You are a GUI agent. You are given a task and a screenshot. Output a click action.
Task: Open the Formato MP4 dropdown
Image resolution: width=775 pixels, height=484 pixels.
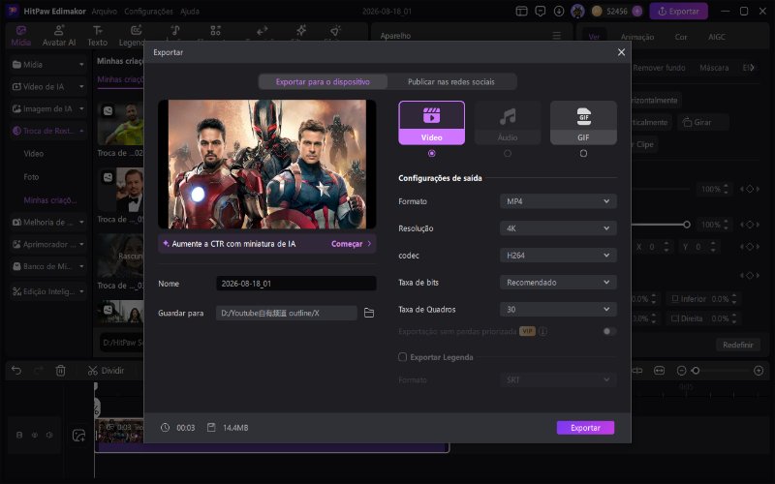point(558,201)
